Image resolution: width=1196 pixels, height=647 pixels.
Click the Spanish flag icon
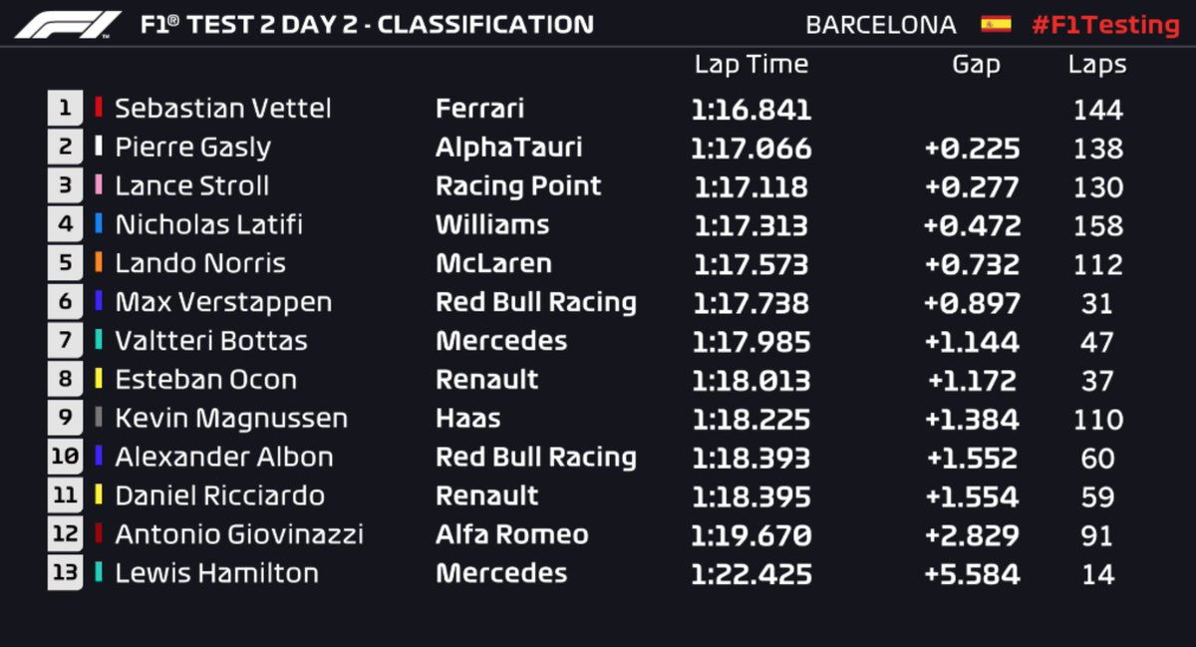995,24
